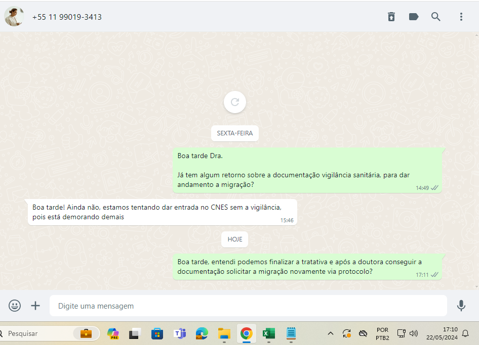This screenshot has width=479, height=345.
Task: Open the attachment plus menu
Action: (35, 306)
